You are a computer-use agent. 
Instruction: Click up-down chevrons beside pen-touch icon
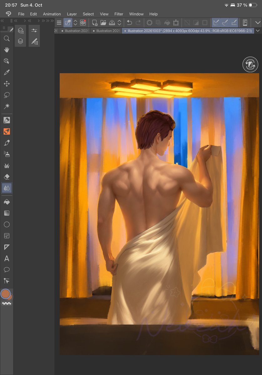[x=75, y=22]
